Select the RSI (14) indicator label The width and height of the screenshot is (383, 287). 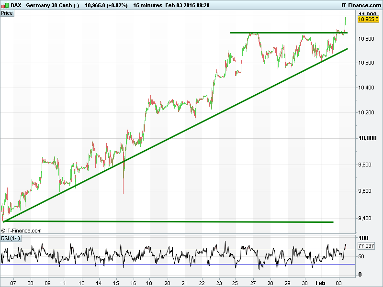pos(11,238)
